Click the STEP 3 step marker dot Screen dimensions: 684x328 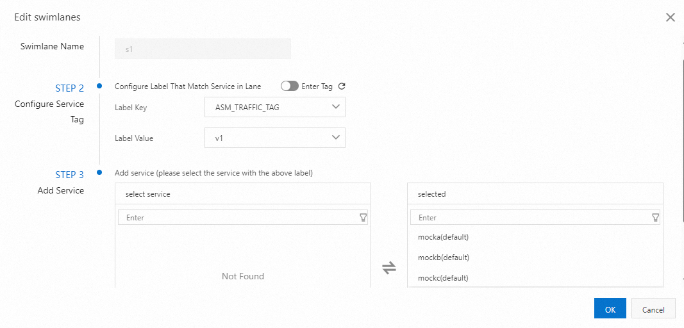(99, 172)
